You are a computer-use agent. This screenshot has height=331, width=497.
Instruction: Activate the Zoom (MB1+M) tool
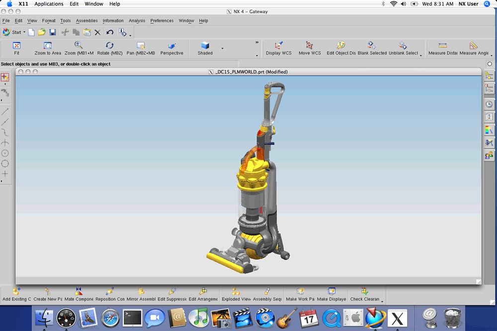[79, 46]
